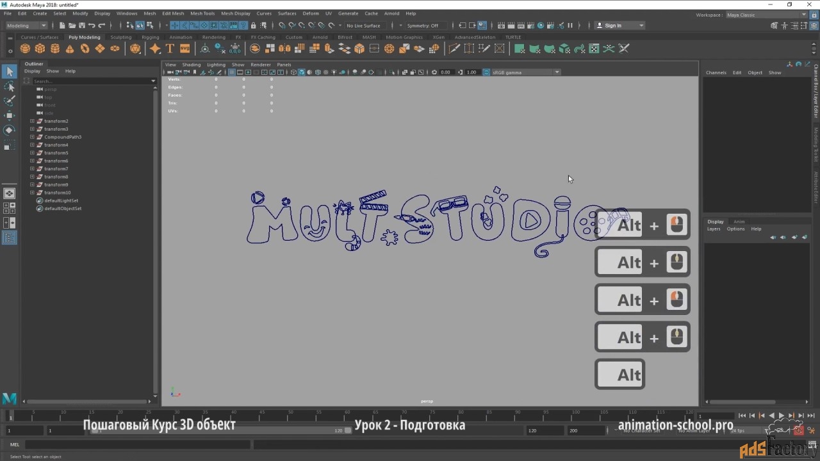
Task: Select the arrow Select tool in toolbox
Action: click(x=10, y=71)
